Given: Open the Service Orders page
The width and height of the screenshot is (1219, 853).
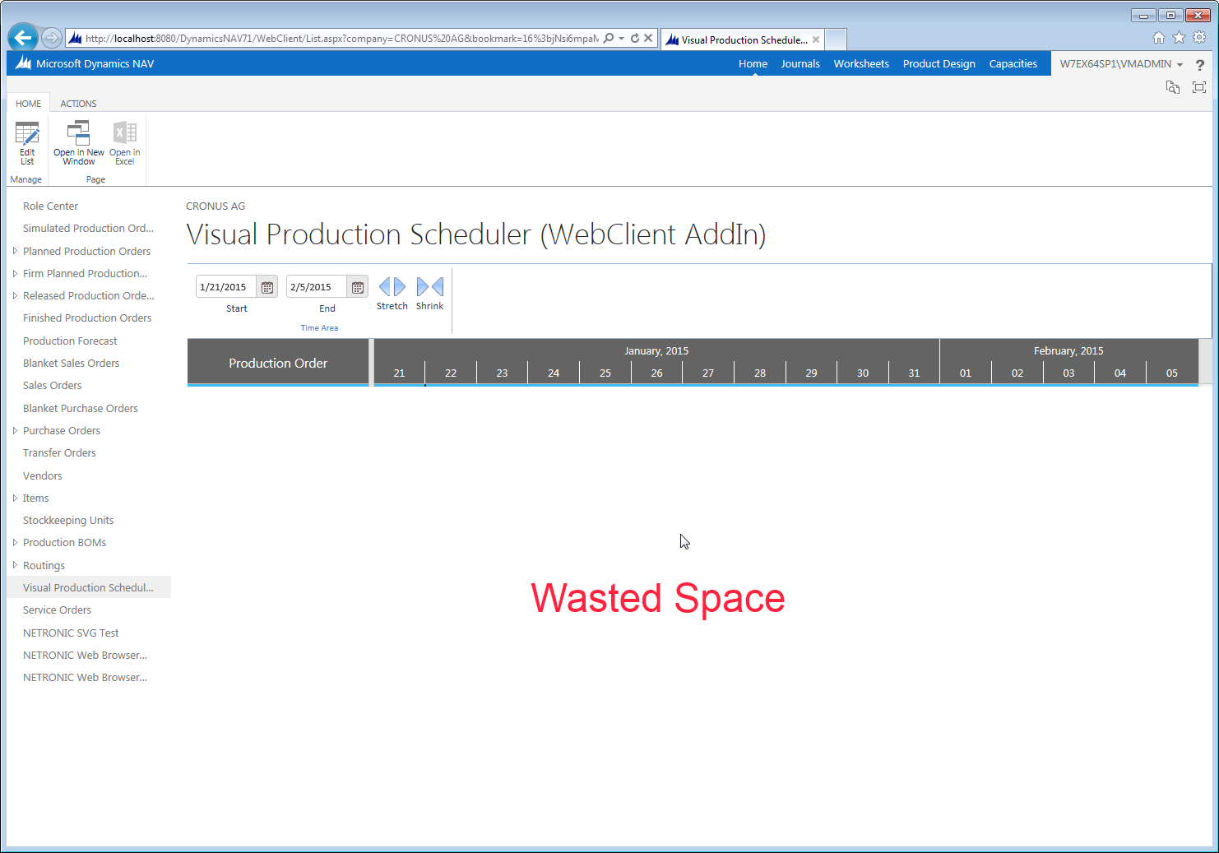Looking at the screenshot, I should click(x=57, y=610).
